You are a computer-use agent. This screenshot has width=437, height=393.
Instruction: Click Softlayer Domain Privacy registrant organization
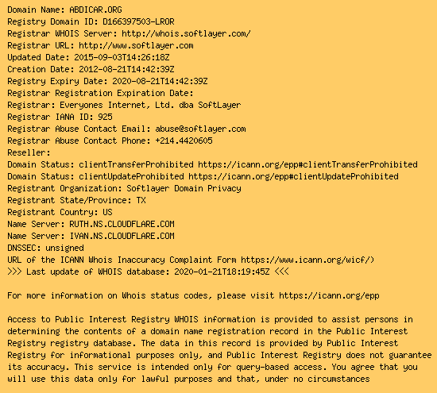[184, 189]
